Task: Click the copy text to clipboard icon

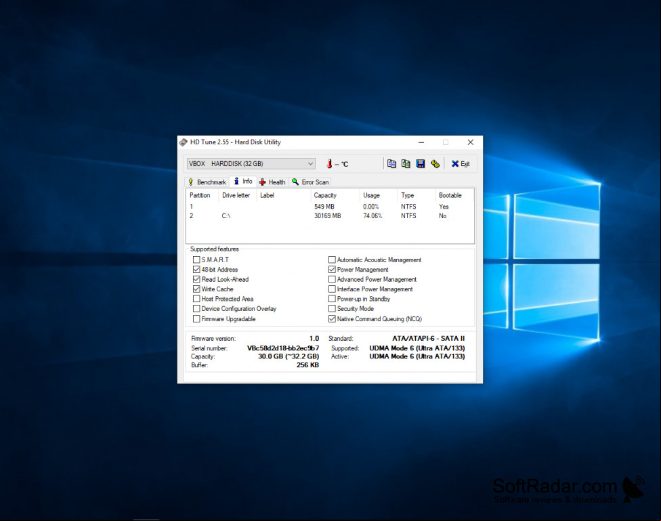Action: click(x=391, y=164)
